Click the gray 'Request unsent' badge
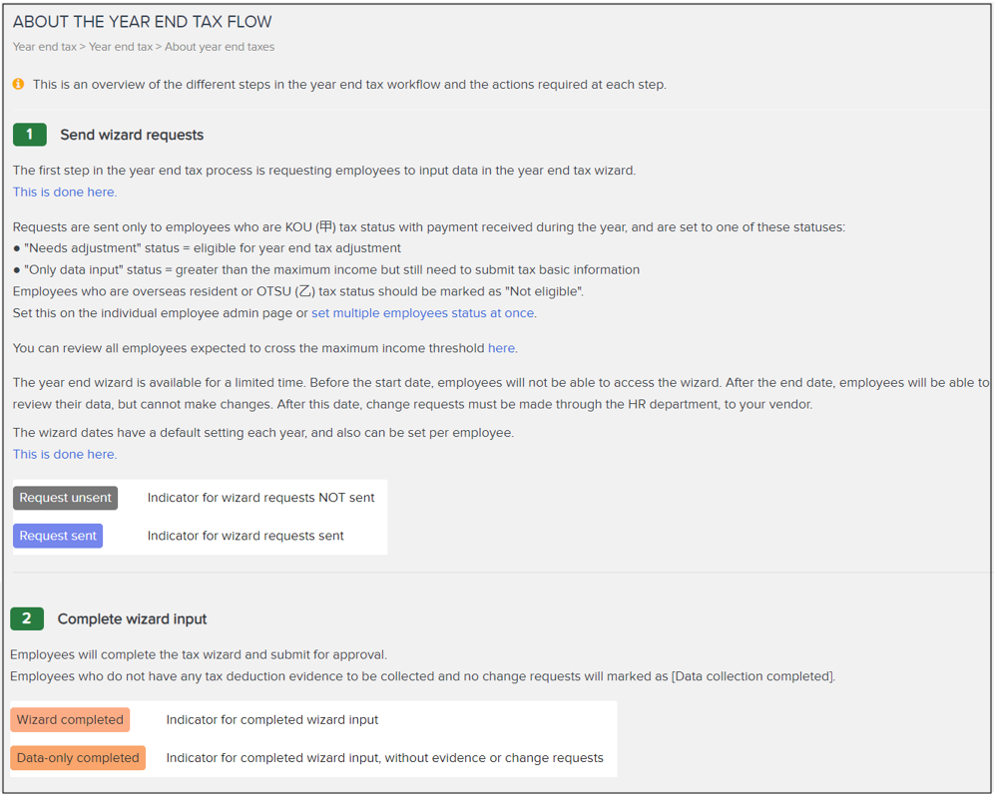The width and height of the screenshot is (994, 796). [x=65, y=498]
